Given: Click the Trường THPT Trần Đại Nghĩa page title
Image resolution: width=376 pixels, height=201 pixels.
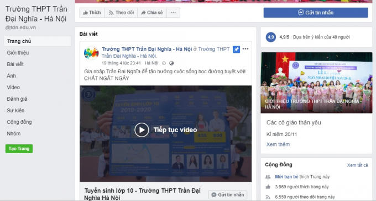Looking at the screenshot, I should (36, 14).
